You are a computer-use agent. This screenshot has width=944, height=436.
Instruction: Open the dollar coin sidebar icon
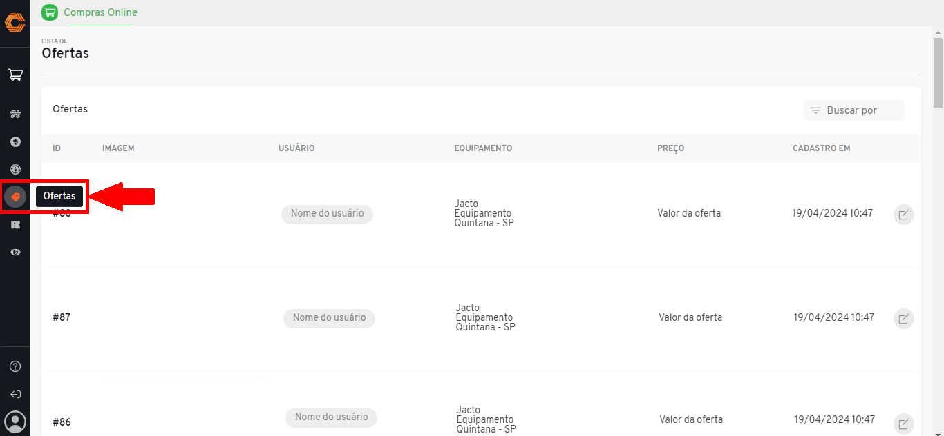point(15,142)
